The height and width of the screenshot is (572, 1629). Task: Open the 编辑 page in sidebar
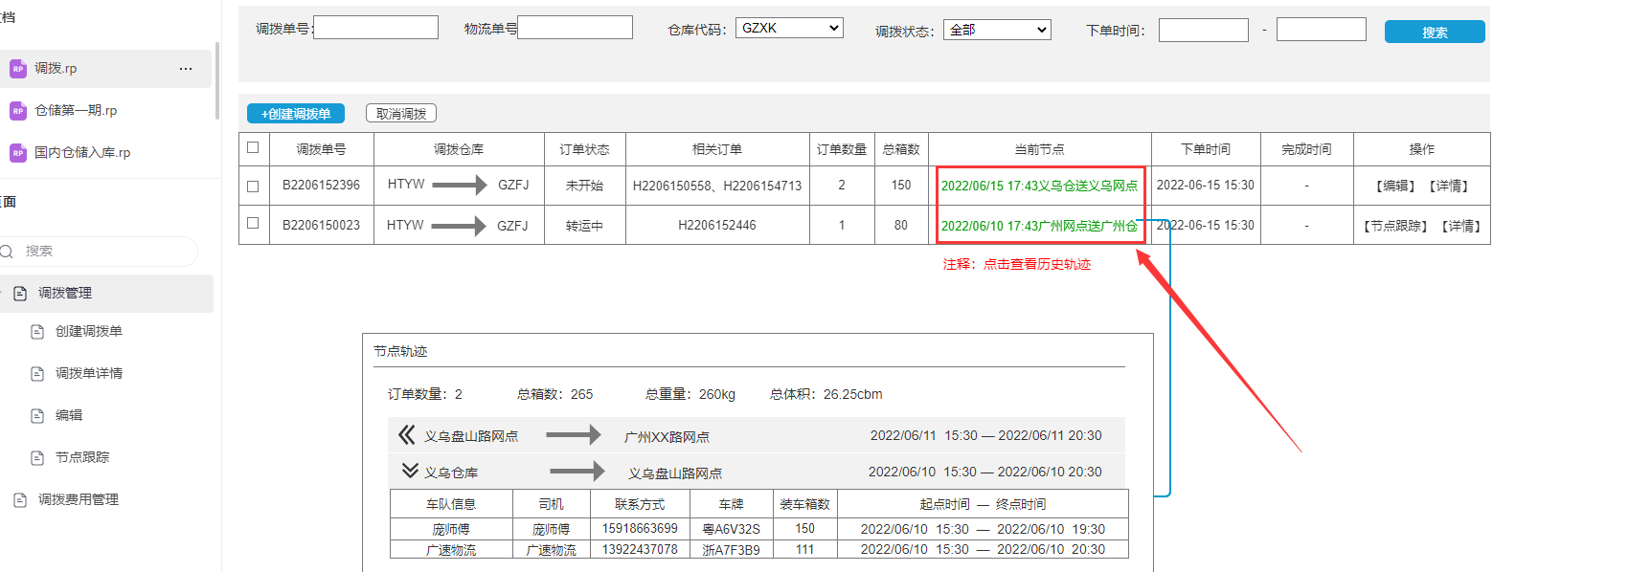[69, 415]
